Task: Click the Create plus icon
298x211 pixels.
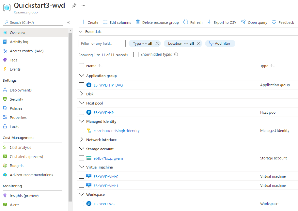Action: (x=83, y=22)
